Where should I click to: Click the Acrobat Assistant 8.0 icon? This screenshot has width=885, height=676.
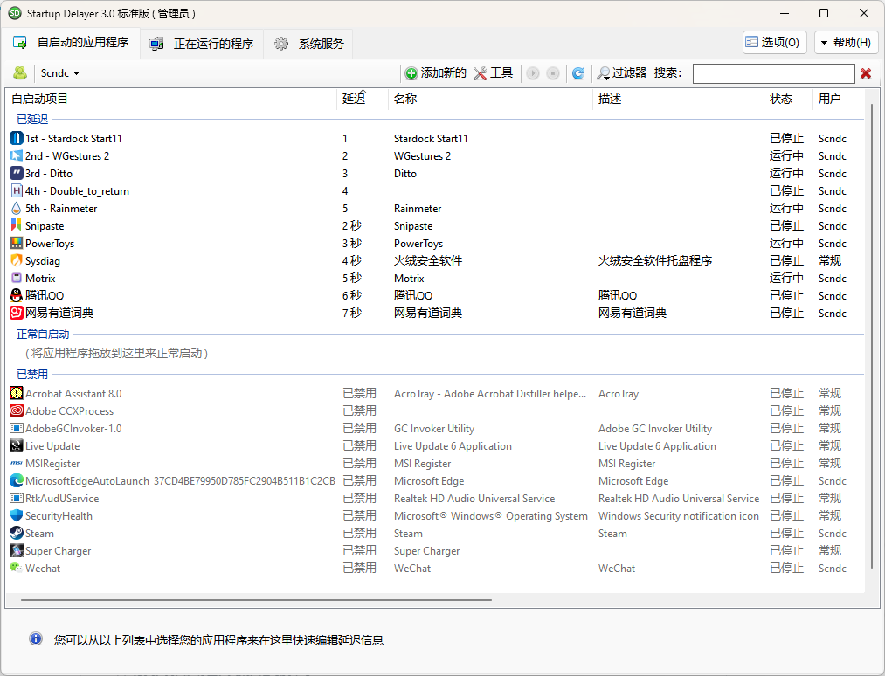(x=17, y=393)
